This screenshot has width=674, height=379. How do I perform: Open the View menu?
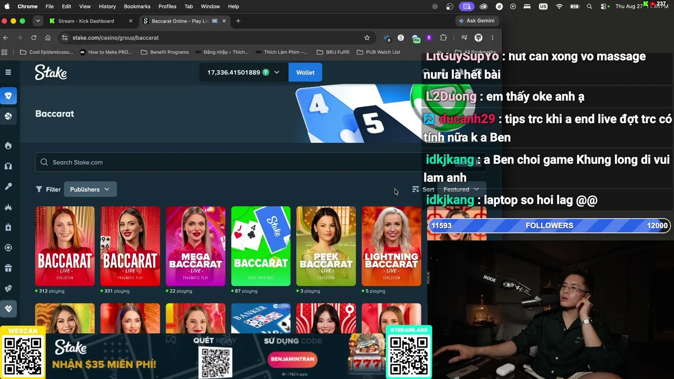[85, 6]
